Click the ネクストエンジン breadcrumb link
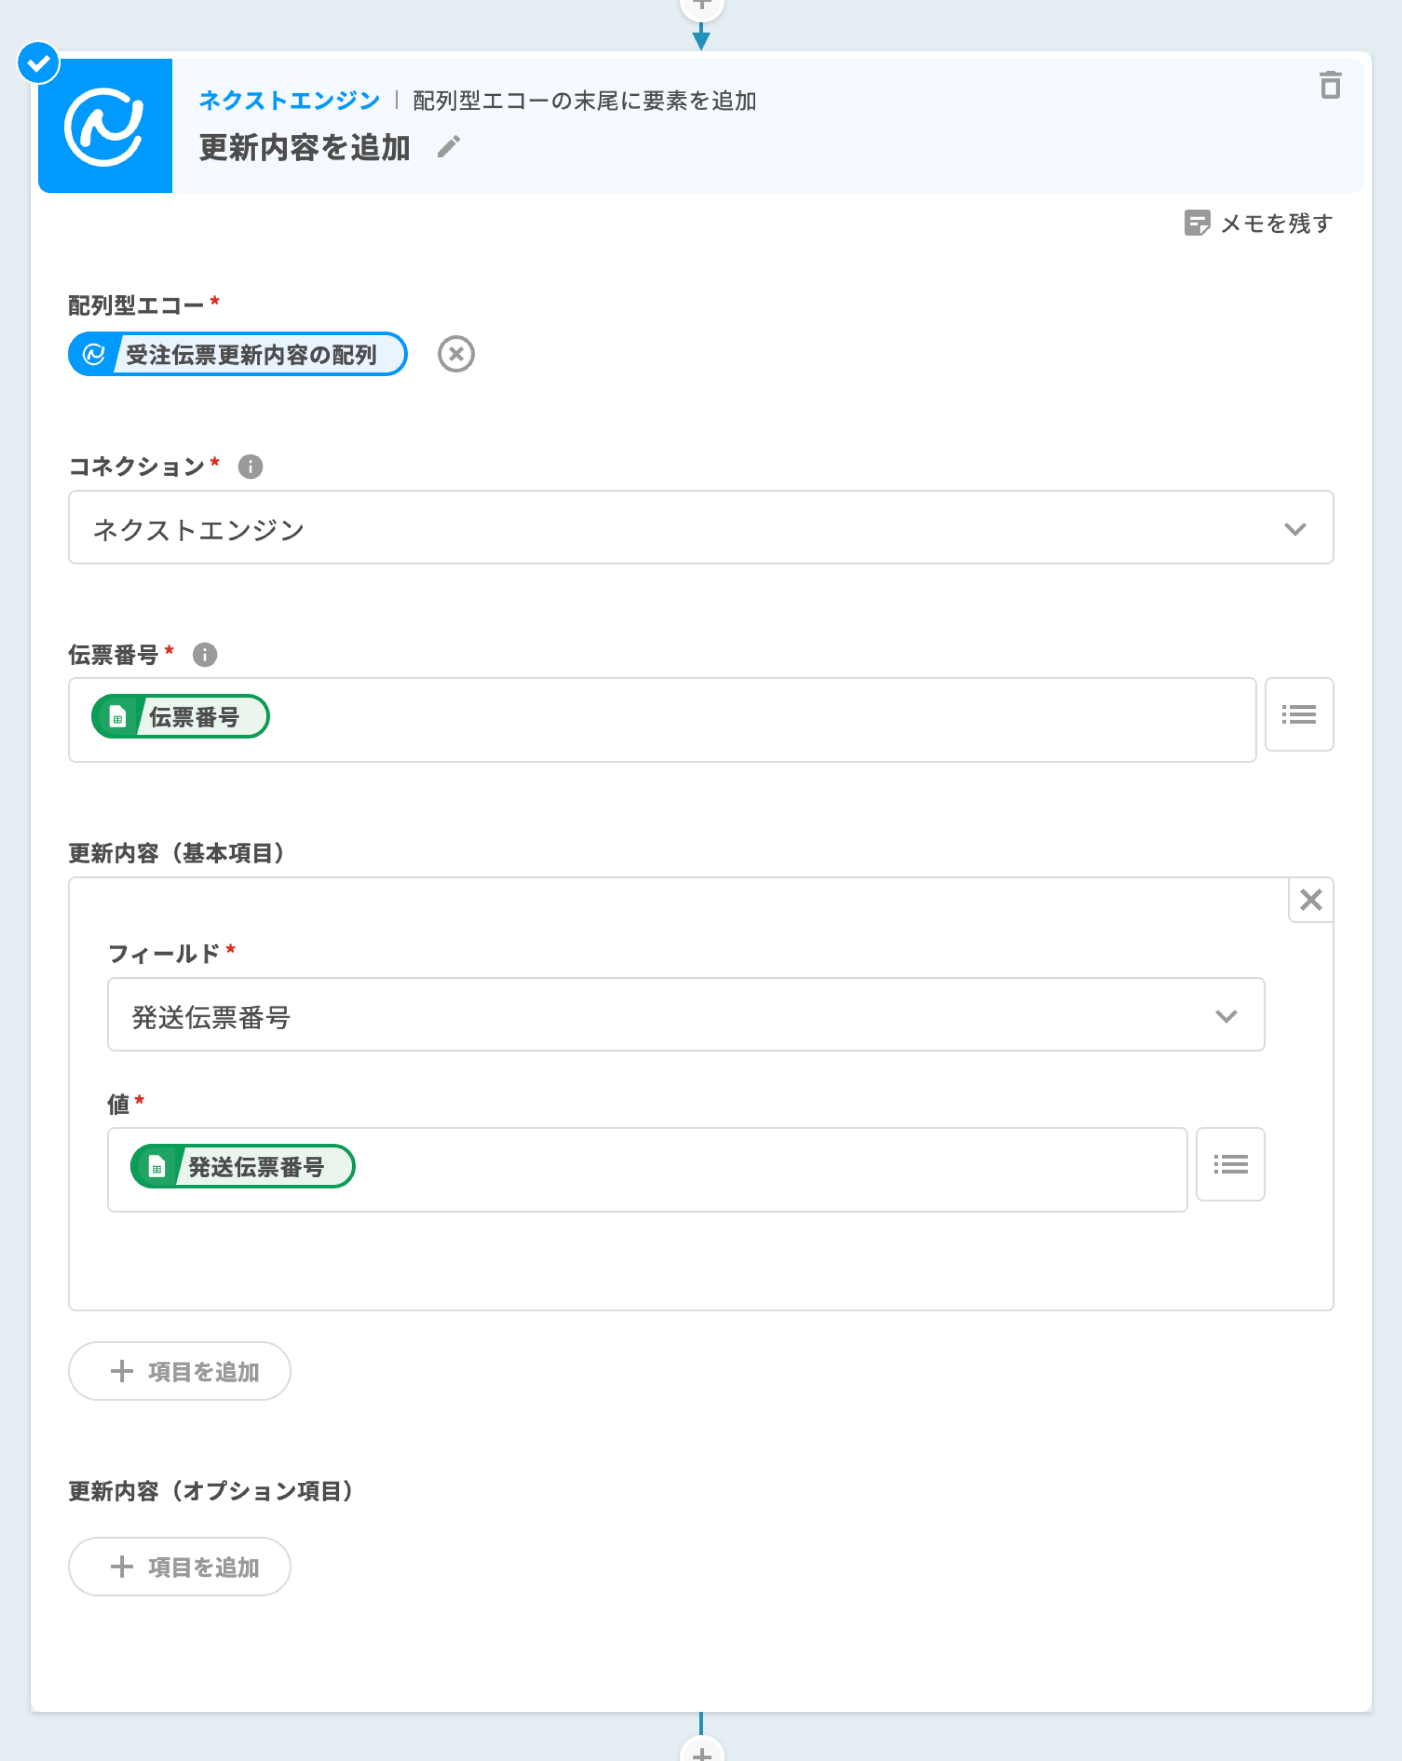Screen dimensions: 1402x1761 click(289, 100)
